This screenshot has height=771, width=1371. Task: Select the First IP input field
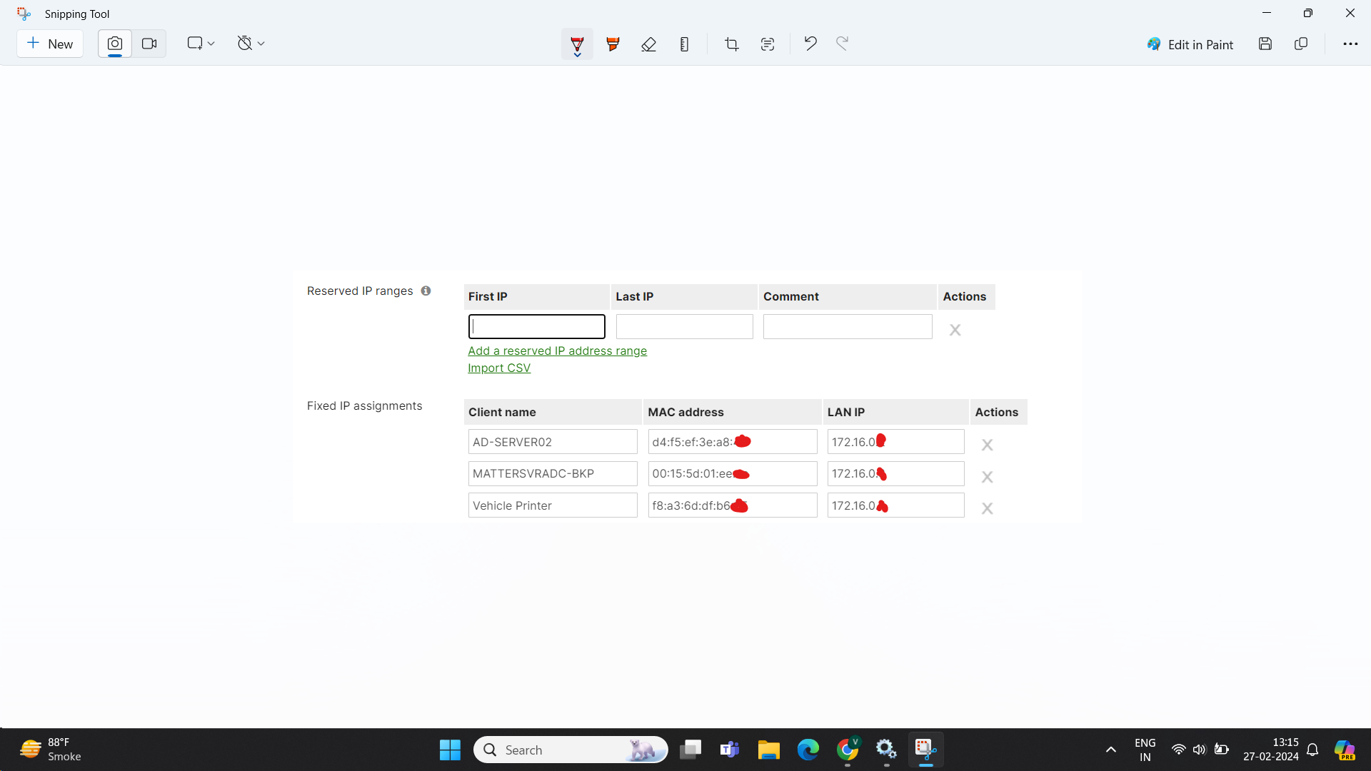[537, 327]
